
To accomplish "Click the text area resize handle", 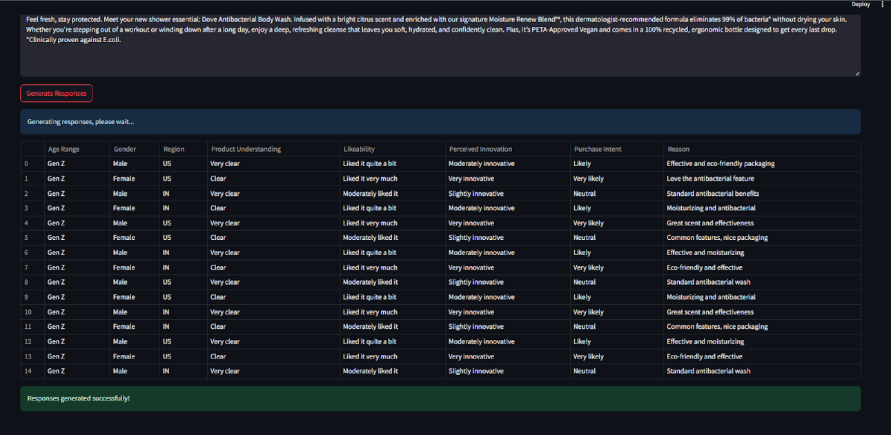I will 857,73.
